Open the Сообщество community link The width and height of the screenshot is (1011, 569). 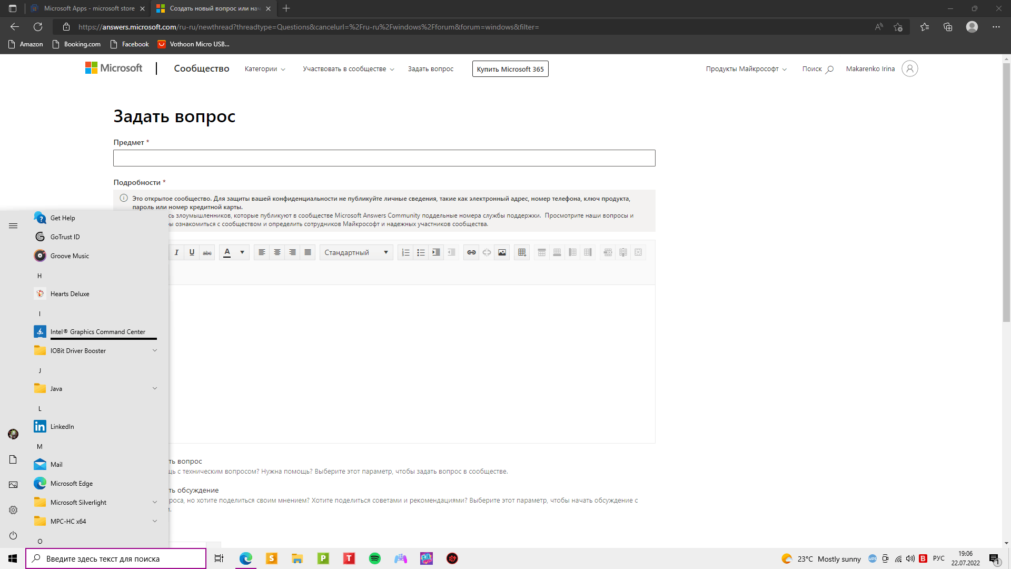[202, 68]
